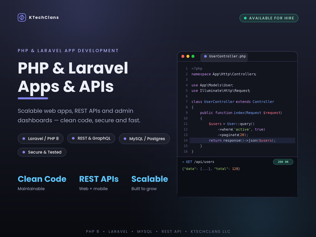
Task: Click the namespace App\Http\Controllers line
Action: click(224, 74)
